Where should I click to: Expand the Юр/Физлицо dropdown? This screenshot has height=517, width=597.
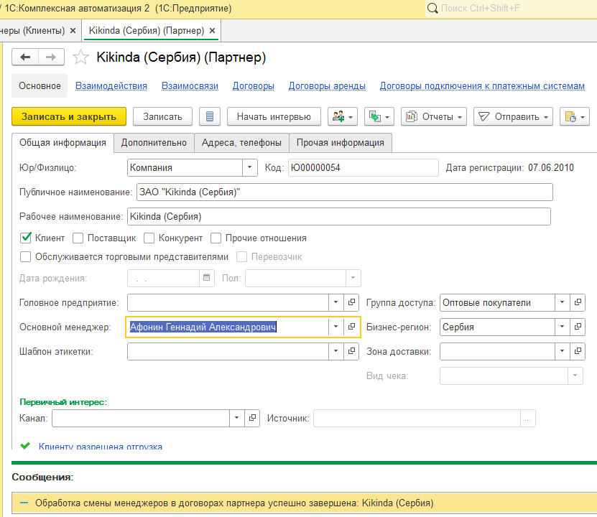tap(250, 167)
